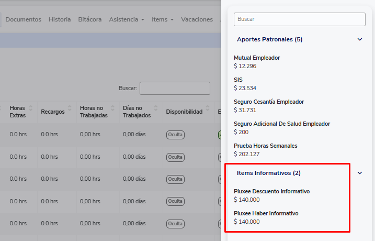The height and width of the screenshot is (241, 375).
Task: Click the side panel Buscar search field
Action: click(299, 19)
